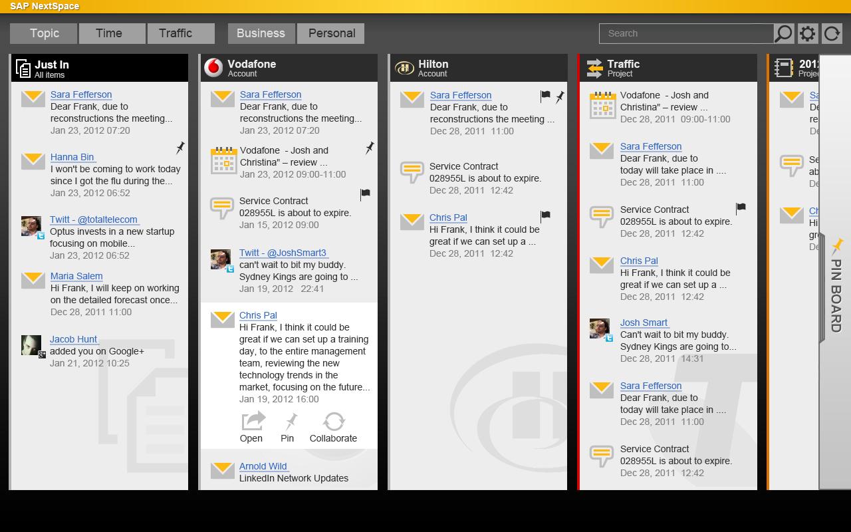Screen dimensions: 851x532
Task: Click the Vodafone logo in column header
Action: point(213,68)
